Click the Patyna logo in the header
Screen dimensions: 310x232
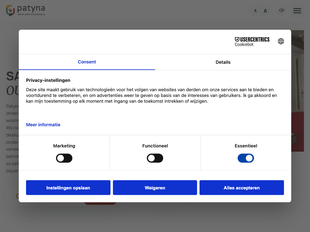click(25, 10)
